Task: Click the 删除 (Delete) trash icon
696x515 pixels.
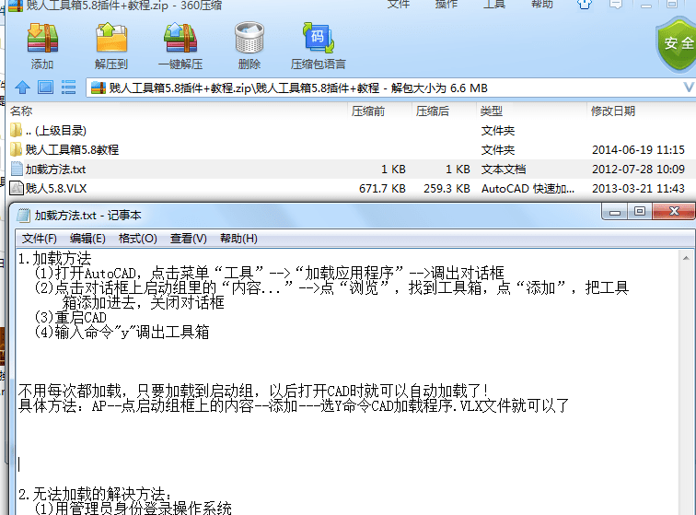Action: 249,39
